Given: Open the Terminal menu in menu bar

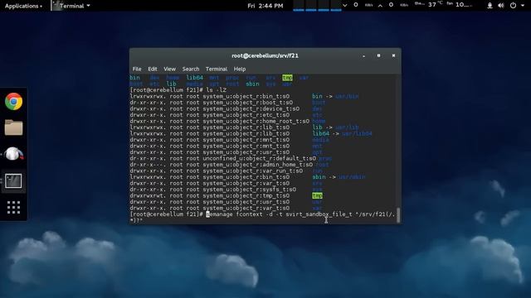Looking at the screenshot, I should [x=216, y=69].
